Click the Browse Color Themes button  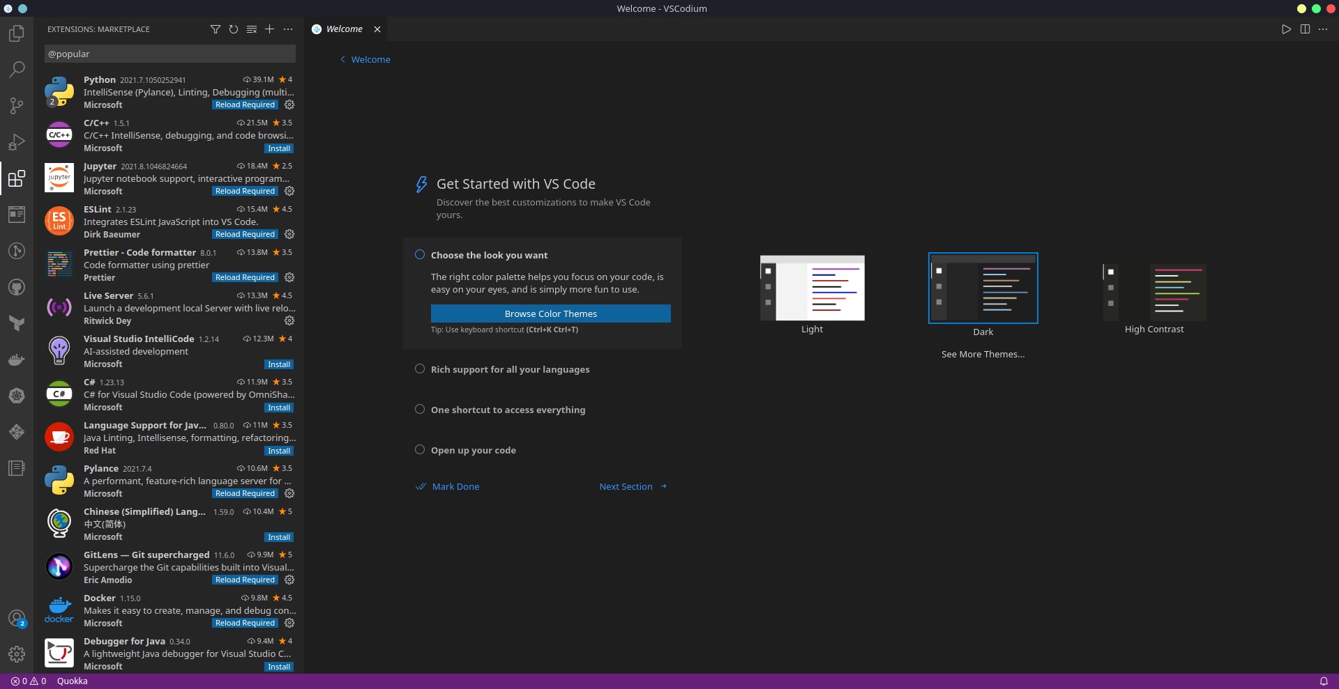click(550, 313)
